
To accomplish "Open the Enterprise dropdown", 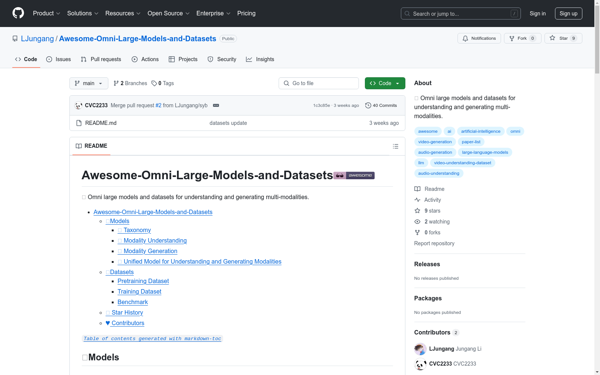I will coord(213,13).
